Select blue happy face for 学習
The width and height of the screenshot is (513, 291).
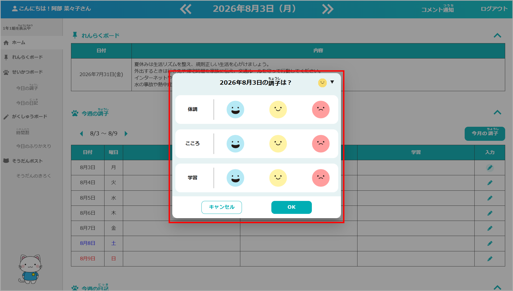pyautogui.click(x=235, y=178)
